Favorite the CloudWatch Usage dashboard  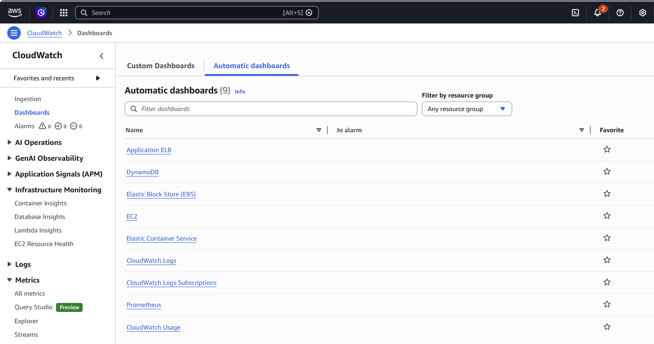[607, 326]
